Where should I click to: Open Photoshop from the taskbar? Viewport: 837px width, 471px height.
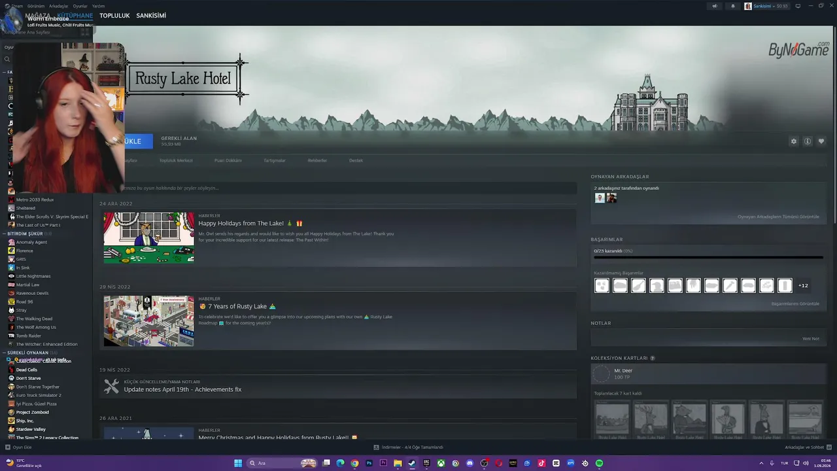[x=369, y=463]
